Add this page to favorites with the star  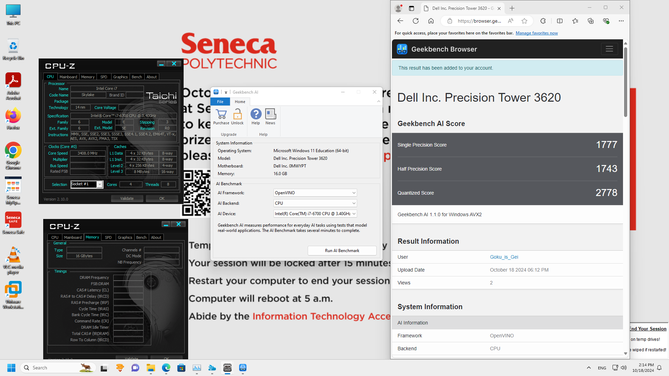point(524,21)
